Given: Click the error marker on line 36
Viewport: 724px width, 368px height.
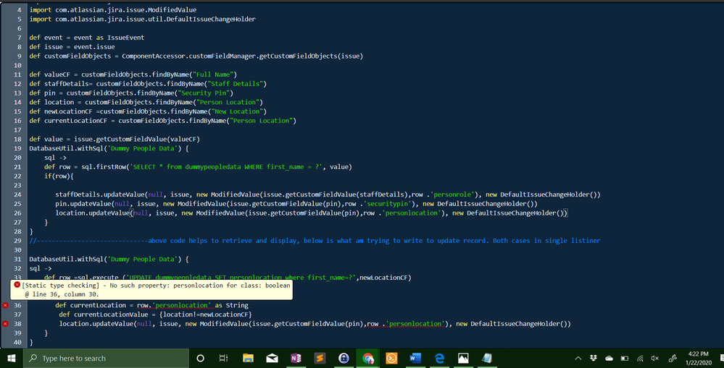Looking at the screenshot, I should 5,305.
